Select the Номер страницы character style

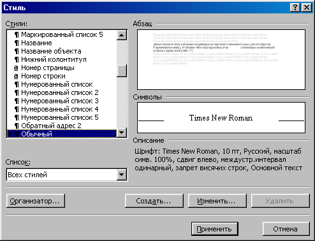tap(62, 68)
